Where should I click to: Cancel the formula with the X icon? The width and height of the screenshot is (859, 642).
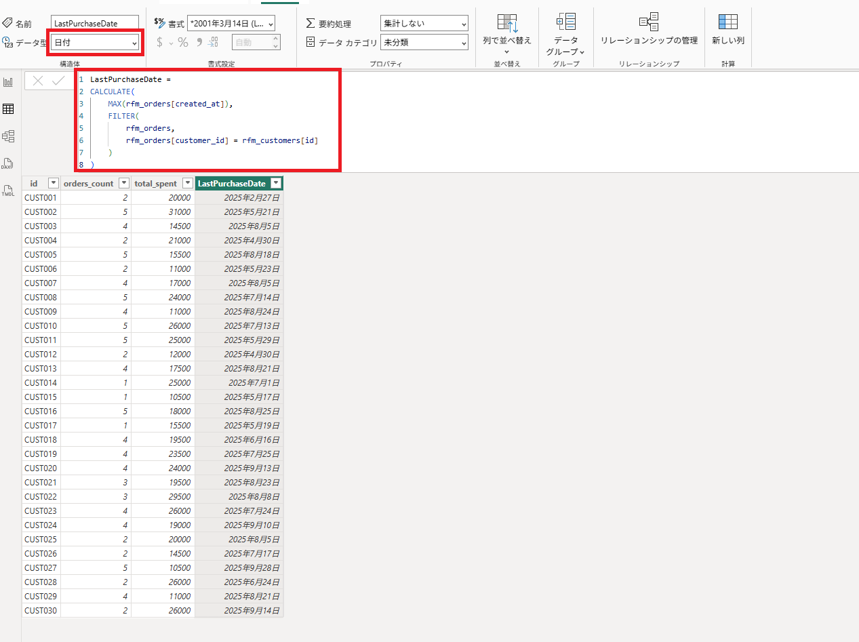[38, 81]
